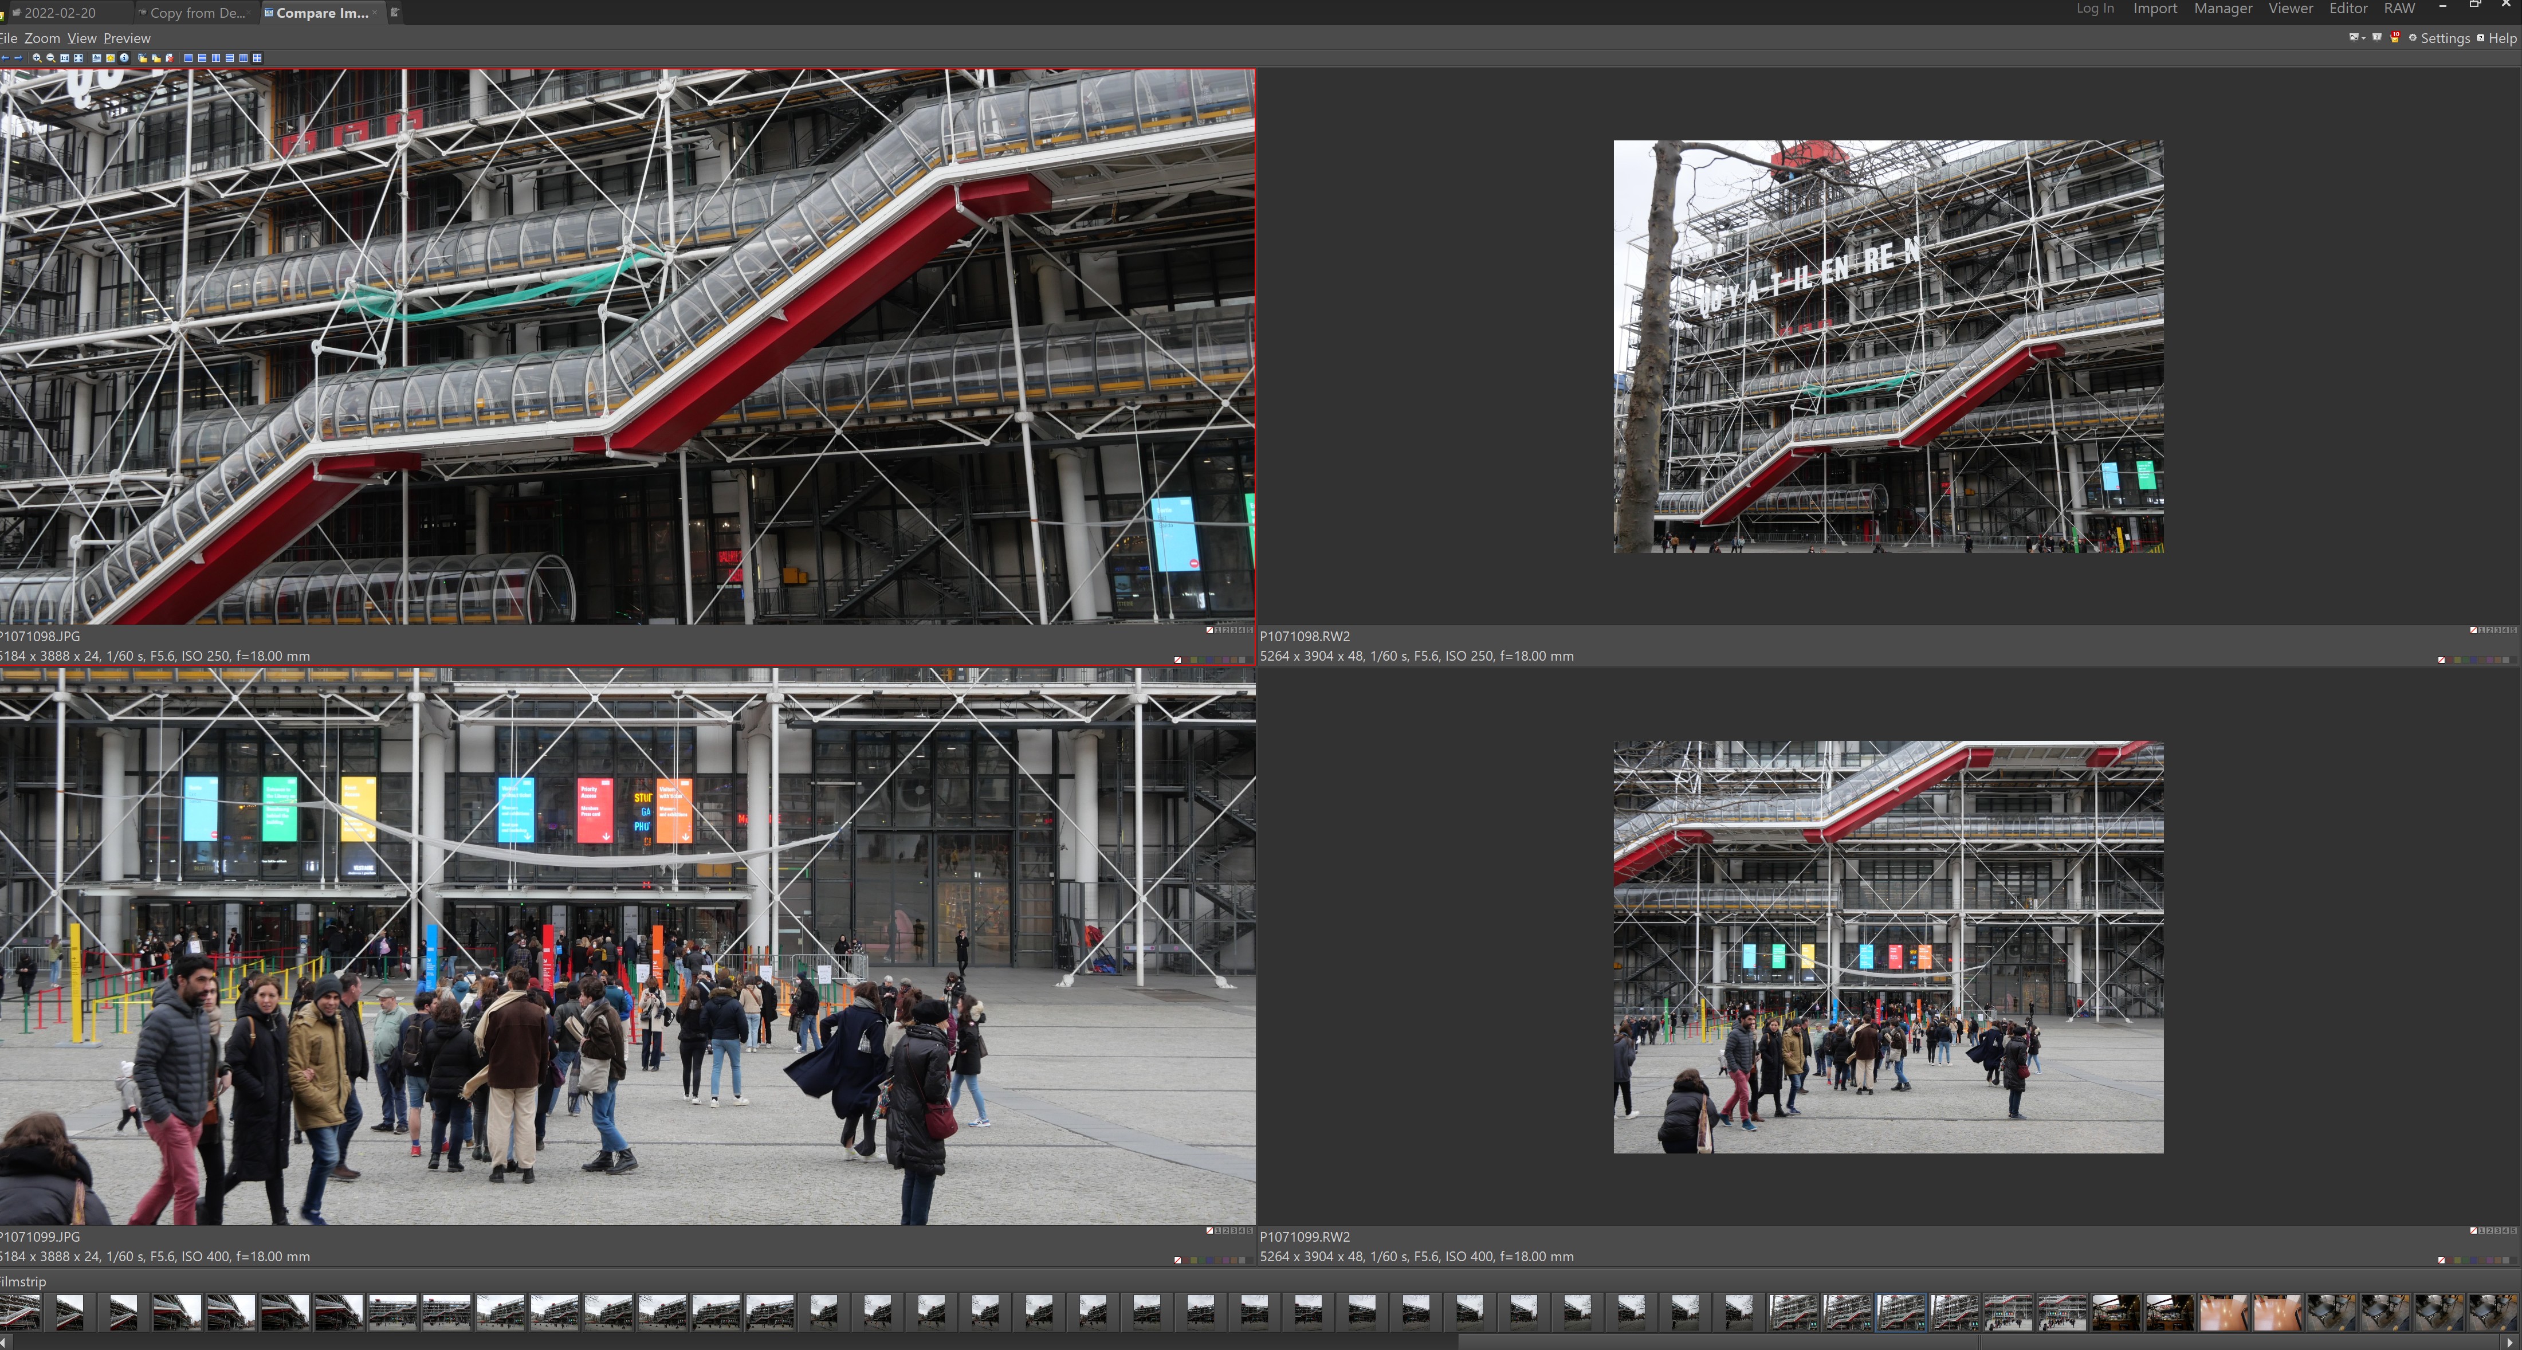Expand the full screen monitor dropdown arrow
Image resolution: width=2522 pixels, height=1350 pixels.
coord(2363,38)
